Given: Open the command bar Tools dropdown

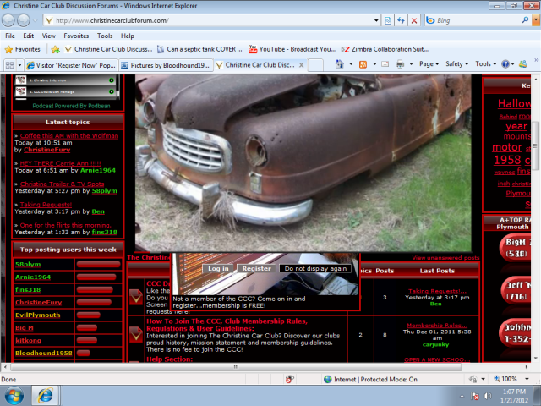Looking at the screenshot, I should click(x=486, y=64).
